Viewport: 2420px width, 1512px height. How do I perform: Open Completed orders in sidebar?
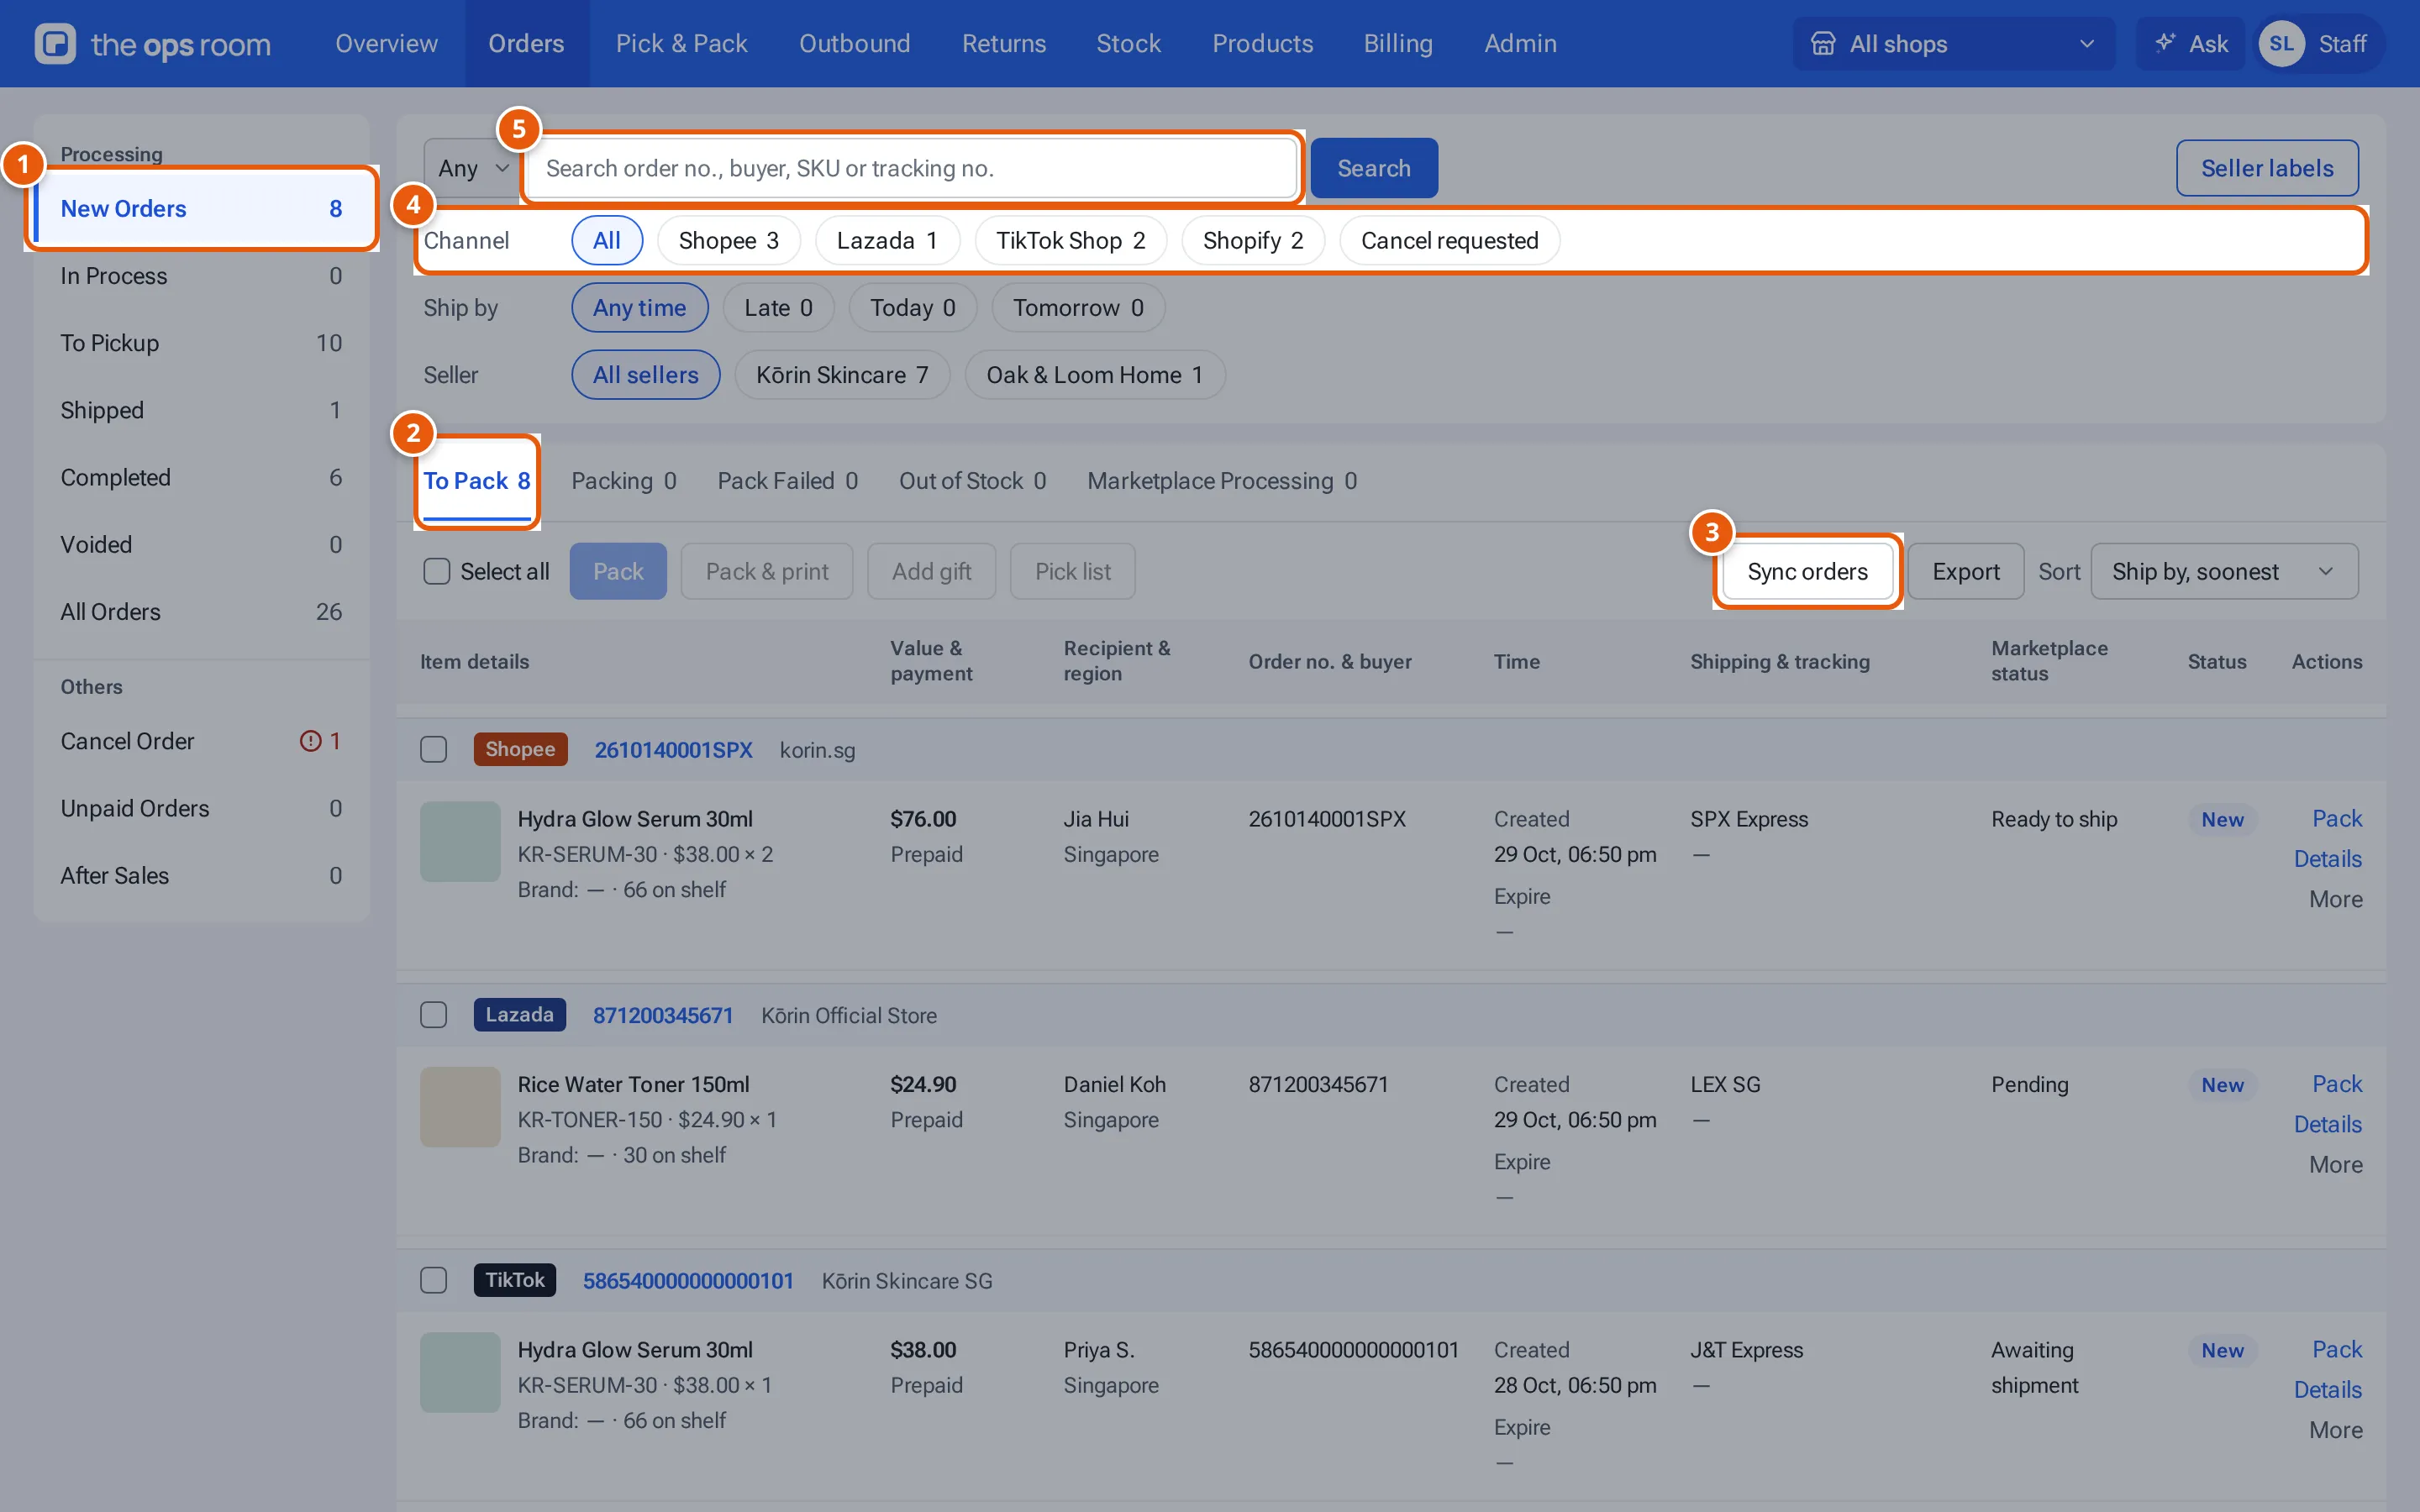click(201, 477)
